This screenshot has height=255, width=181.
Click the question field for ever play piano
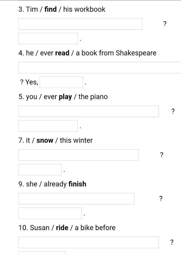pyautogui.click(x=88, y=112)
